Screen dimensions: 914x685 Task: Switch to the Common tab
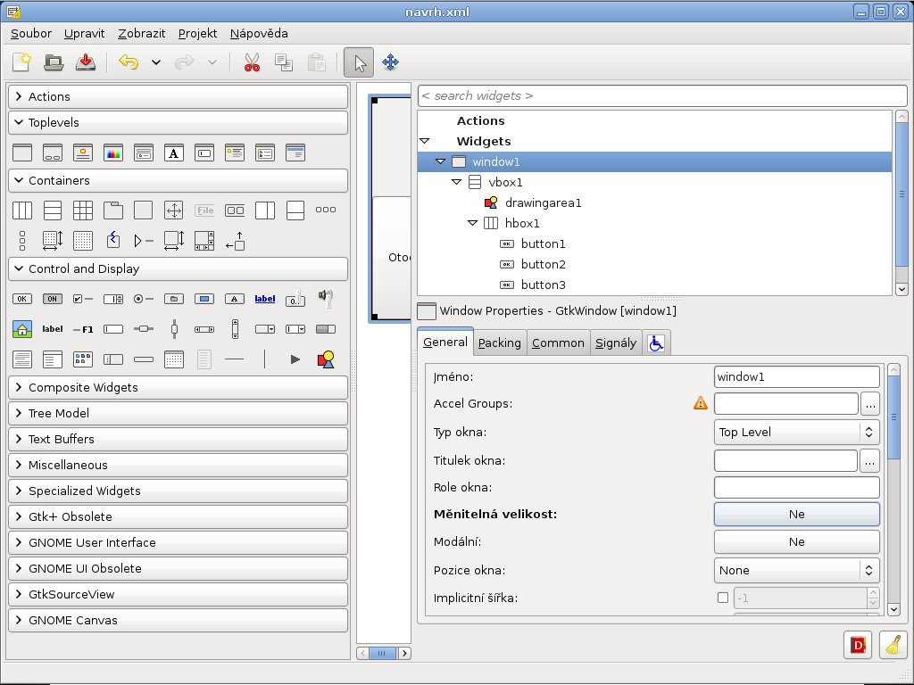(558, 342)
